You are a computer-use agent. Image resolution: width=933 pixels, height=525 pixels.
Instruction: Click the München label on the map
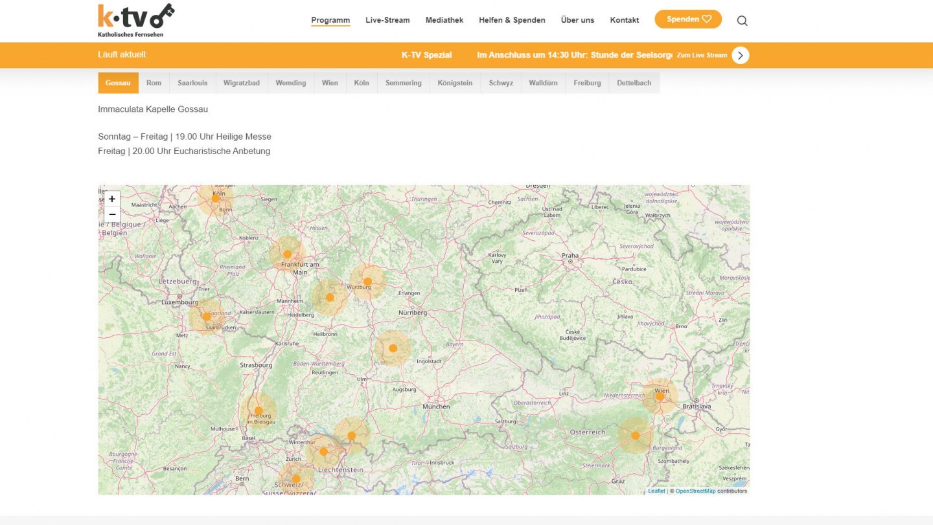(436, 407)
